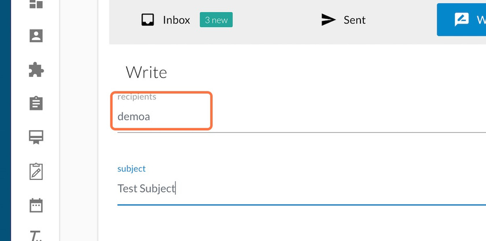The height and width of the screenshot is (241, 486).
Task: Focus the subject field with Test Subject
Action: click(x=301, y=188)
